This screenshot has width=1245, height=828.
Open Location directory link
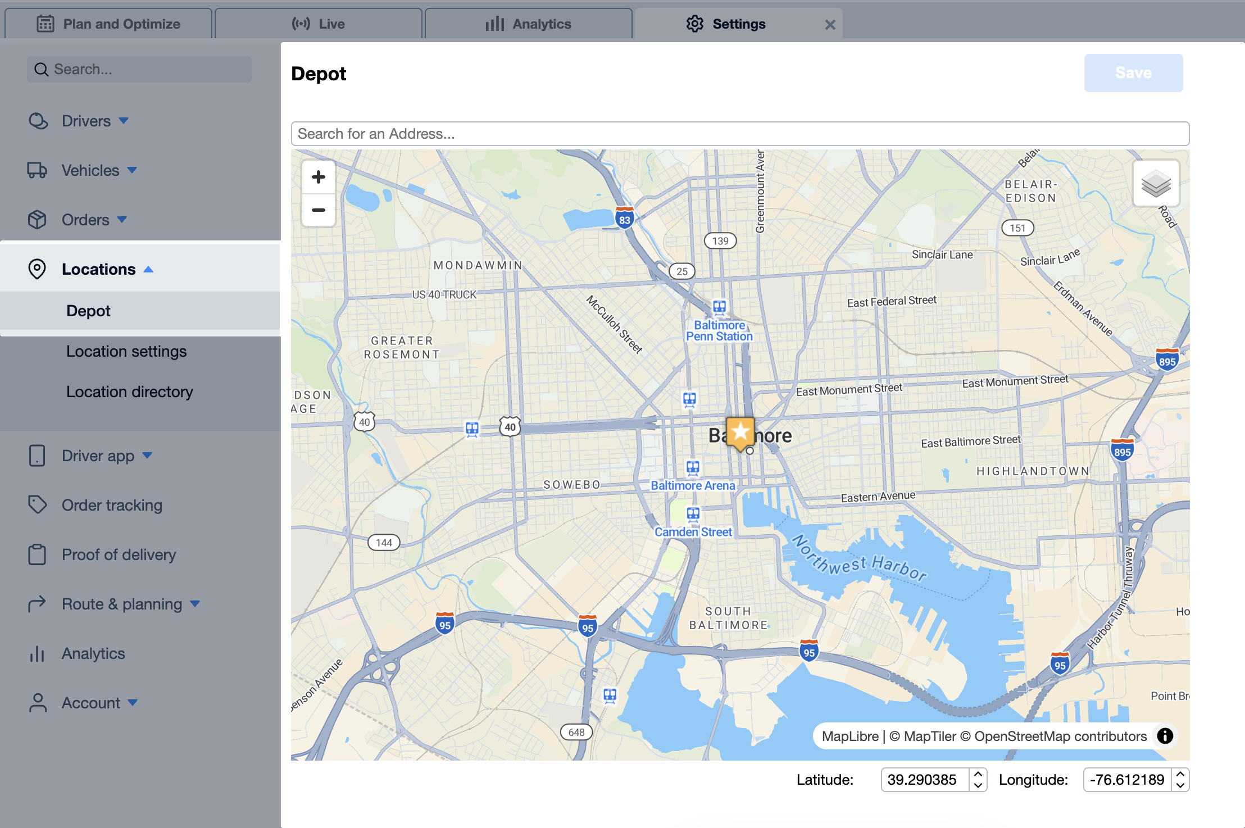129,392
